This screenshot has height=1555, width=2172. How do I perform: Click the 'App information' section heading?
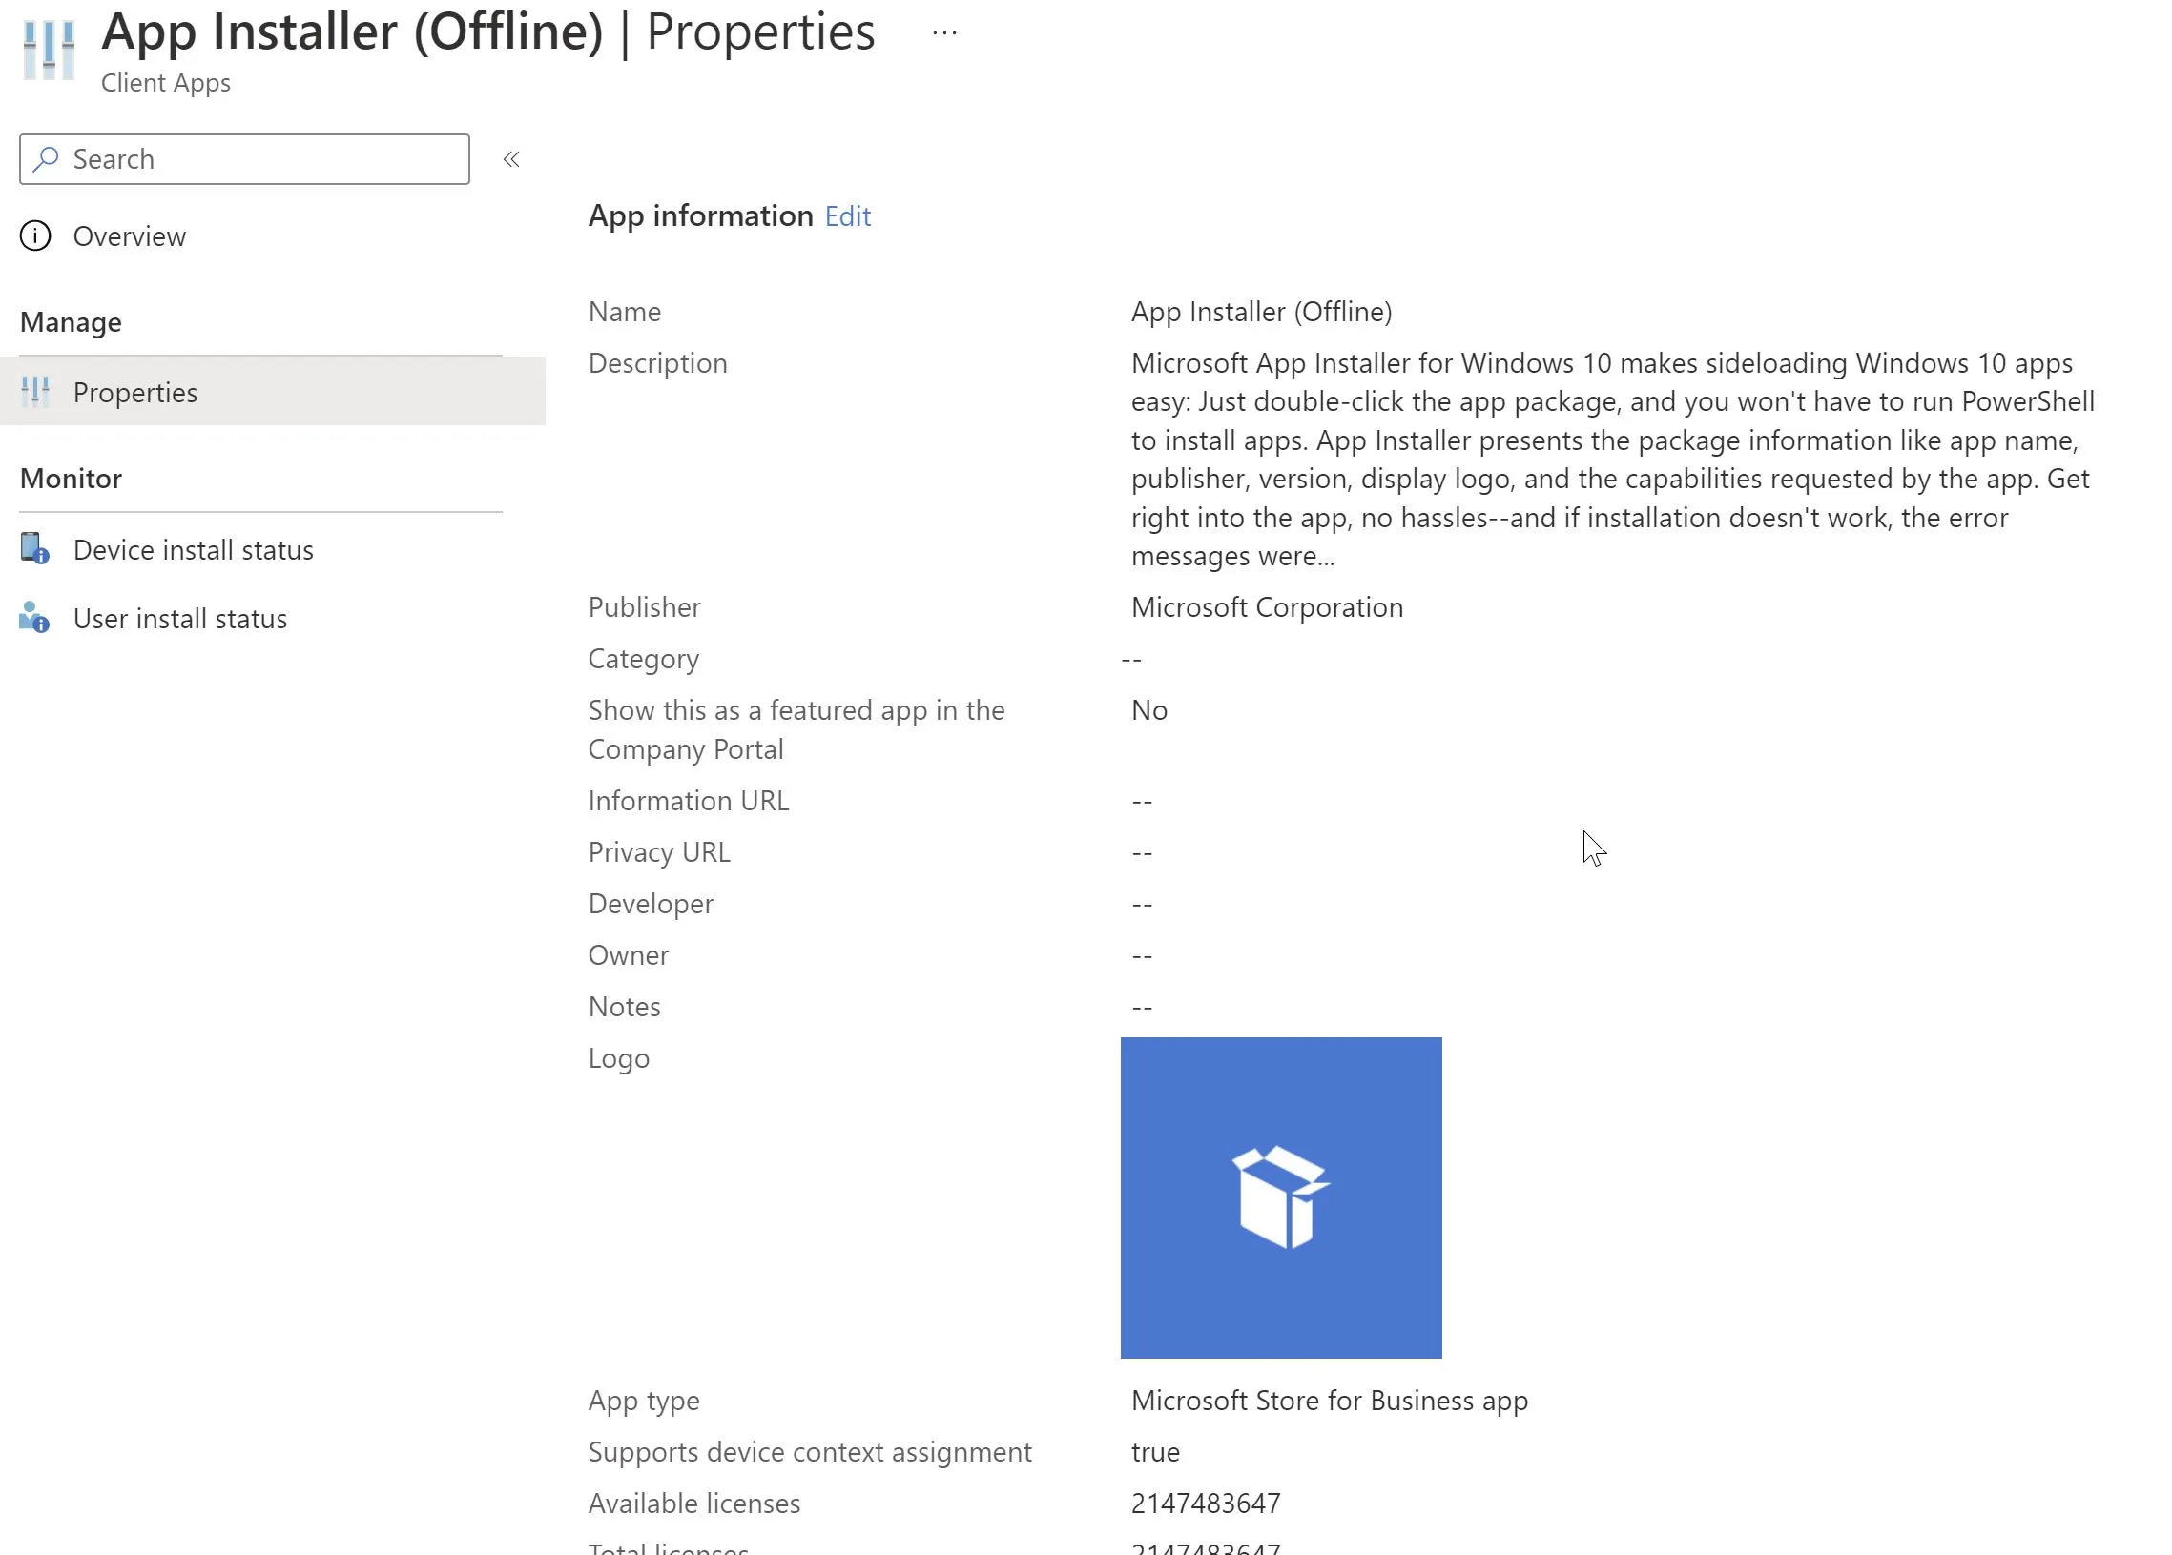tap(700, 216)
